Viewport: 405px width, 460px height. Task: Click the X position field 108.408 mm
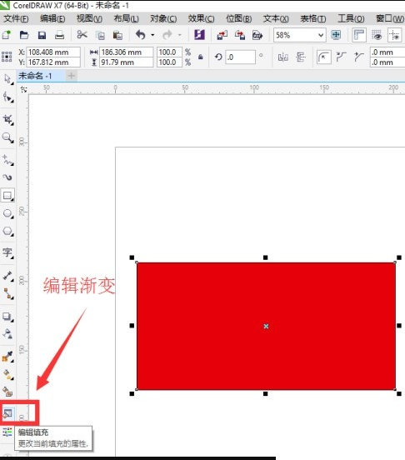point(53,52)
